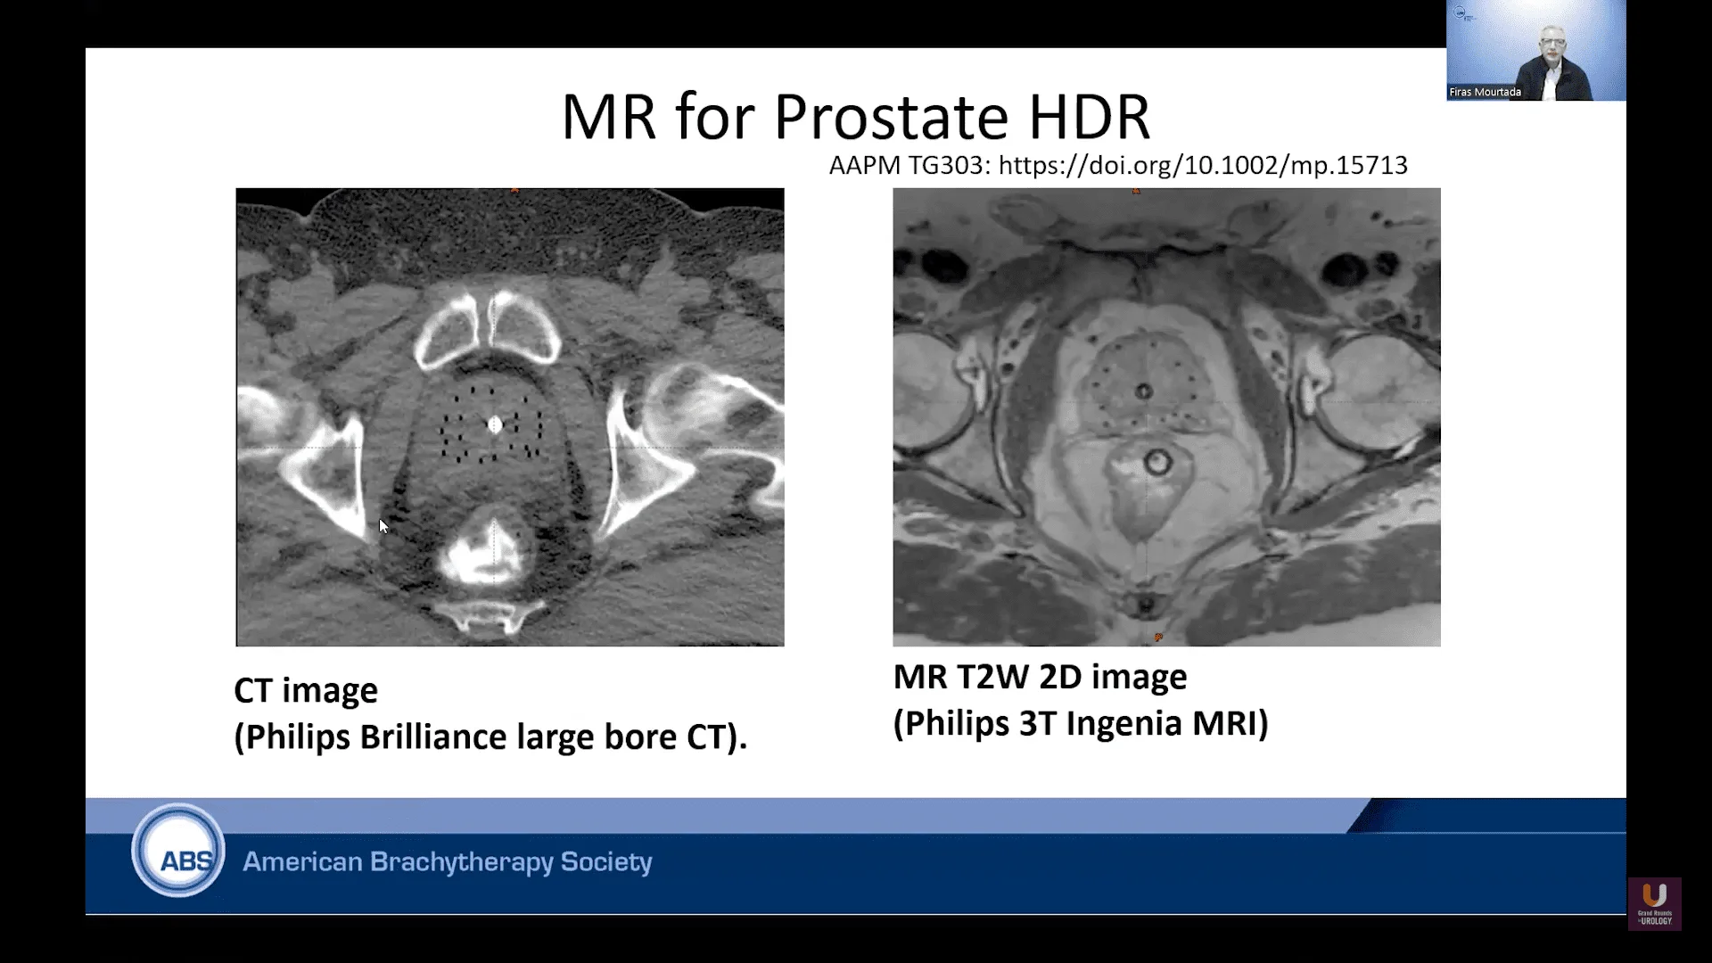
Task: Click the Grand Rounds in Urology logo
Action: coord(1654,903)
